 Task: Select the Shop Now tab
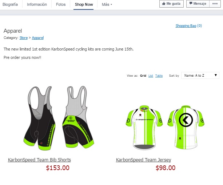coord(84,4)
